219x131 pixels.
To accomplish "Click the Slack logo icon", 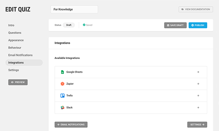I will 62,107.
